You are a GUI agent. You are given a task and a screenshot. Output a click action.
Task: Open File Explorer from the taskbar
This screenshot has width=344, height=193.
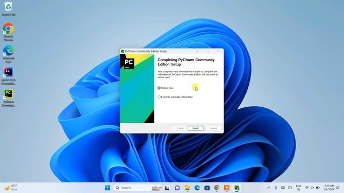[x=187, y=188]
